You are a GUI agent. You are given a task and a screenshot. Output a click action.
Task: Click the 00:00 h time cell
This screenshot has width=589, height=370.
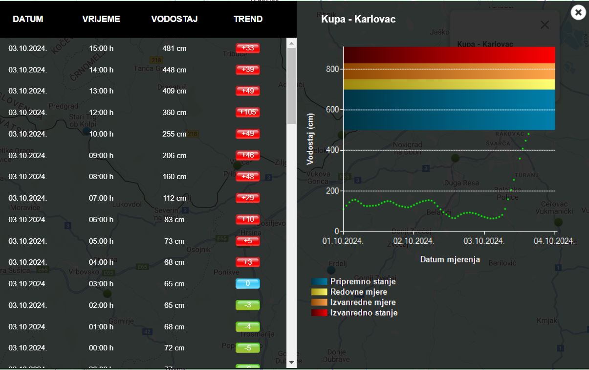point(101,348)
